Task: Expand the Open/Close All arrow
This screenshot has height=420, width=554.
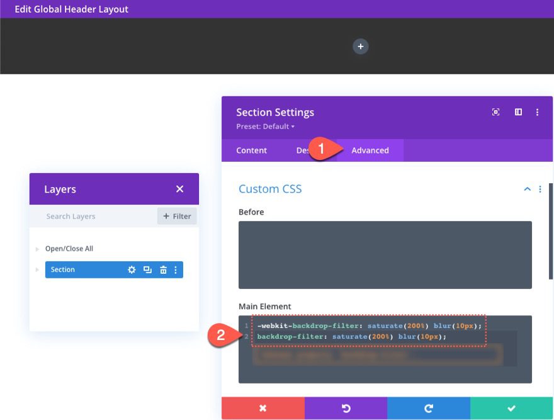Action: point(38,249)
